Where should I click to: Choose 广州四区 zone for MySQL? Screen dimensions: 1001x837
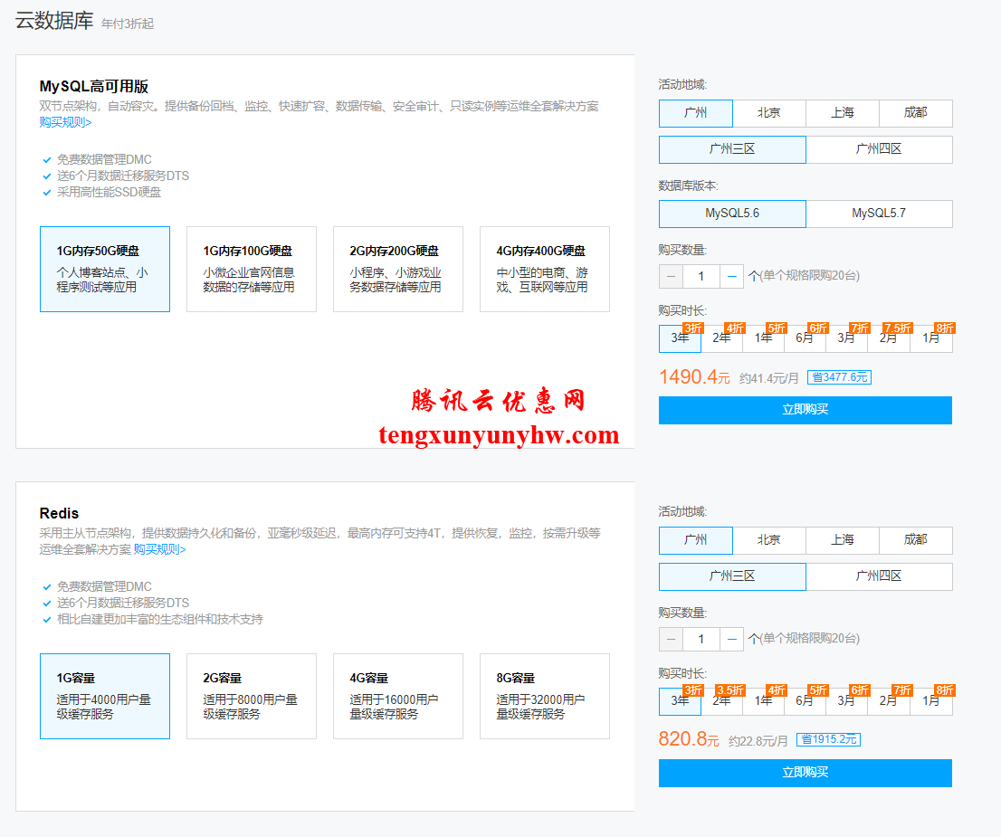(879, 149)
